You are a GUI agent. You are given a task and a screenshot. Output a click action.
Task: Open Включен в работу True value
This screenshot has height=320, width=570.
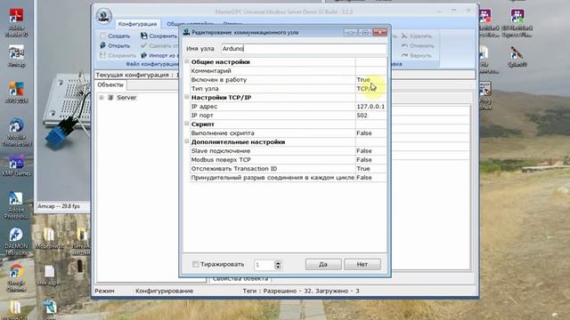370,79
